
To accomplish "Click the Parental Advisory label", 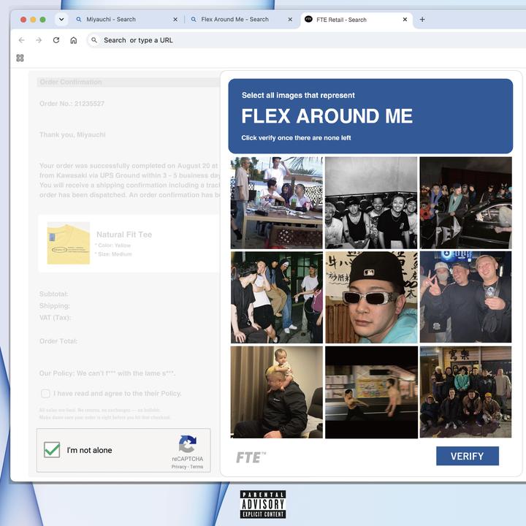I will [x=263, y=504].
